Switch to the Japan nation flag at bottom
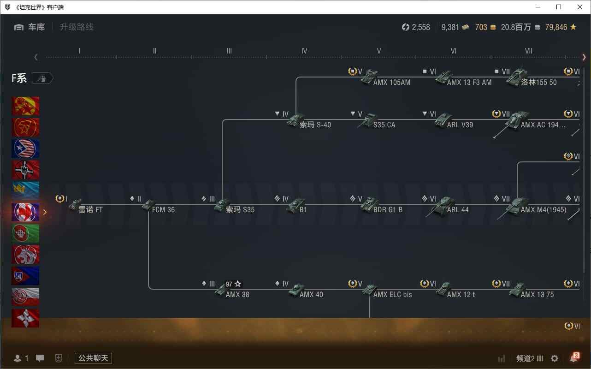The image size is (591, 369). coord(25,318)
